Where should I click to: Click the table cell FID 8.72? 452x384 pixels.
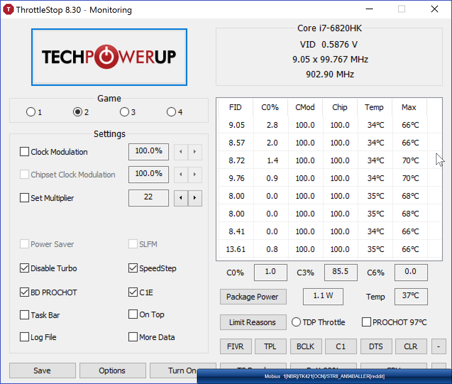pos(237,160)
